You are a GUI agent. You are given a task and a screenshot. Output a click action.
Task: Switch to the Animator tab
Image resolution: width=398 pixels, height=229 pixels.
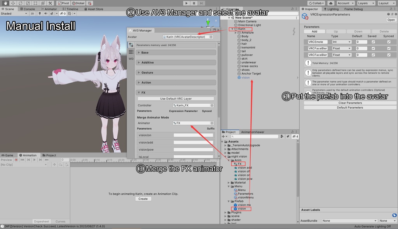pyautogui.click(x=49, y=9)
